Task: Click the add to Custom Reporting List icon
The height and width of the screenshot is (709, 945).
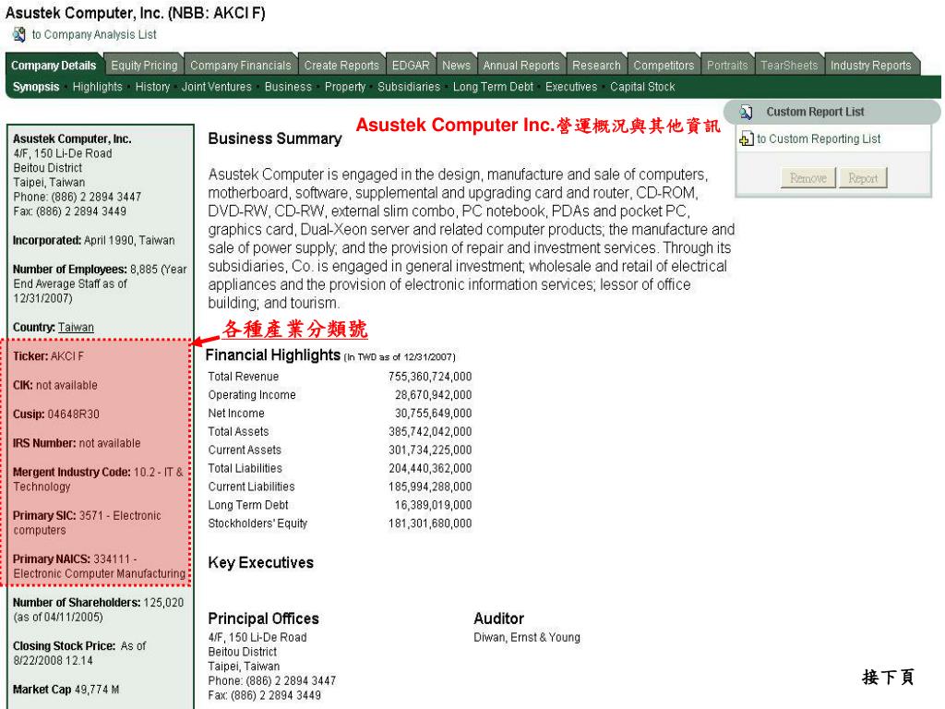Action: pyautogui.click(x=746, y=138)
